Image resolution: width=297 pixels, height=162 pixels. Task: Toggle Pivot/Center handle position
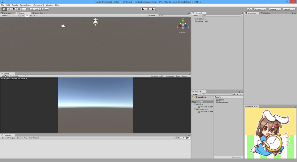pyautogui.click(x=34, y=9)
